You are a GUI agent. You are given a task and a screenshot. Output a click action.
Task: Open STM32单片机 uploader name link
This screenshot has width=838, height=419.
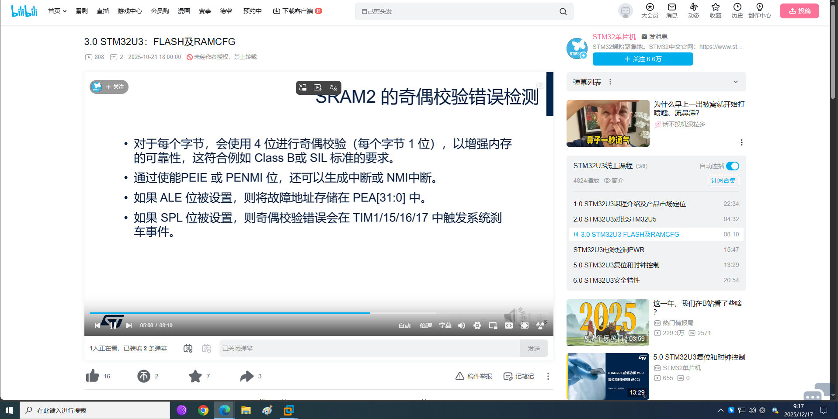[x=614, y=37]
